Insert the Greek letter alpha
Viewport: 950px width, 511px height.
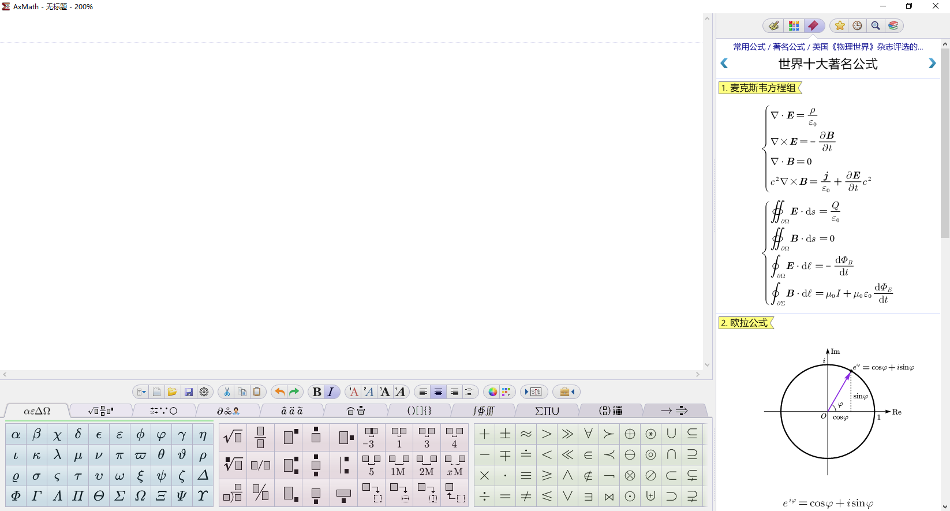pos(16,435)
